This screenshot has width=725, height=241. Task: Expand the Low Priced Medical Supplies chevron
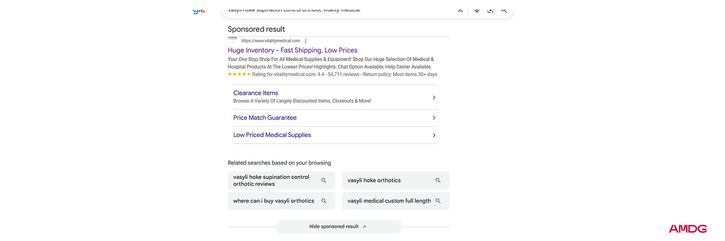click(434, 136)
